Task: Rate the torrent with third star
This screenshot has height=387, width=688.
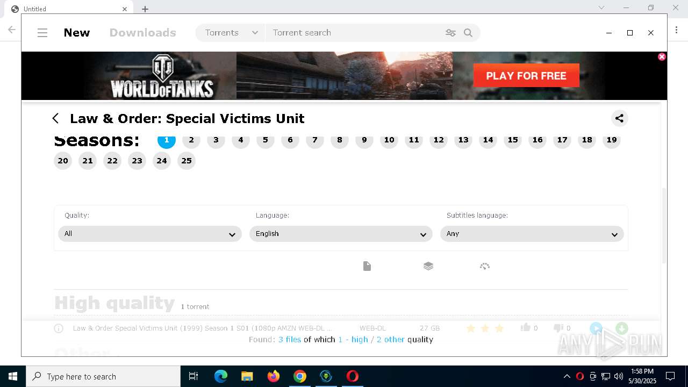Action: (499, 328)
